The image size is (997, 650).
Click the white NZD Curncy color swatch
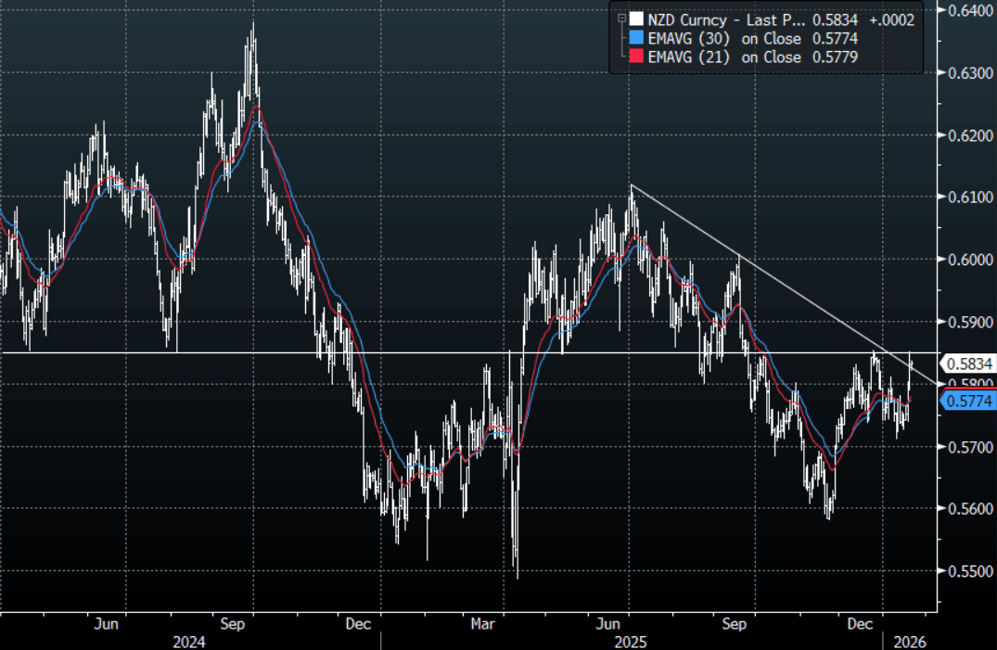[x=635, y=19]
